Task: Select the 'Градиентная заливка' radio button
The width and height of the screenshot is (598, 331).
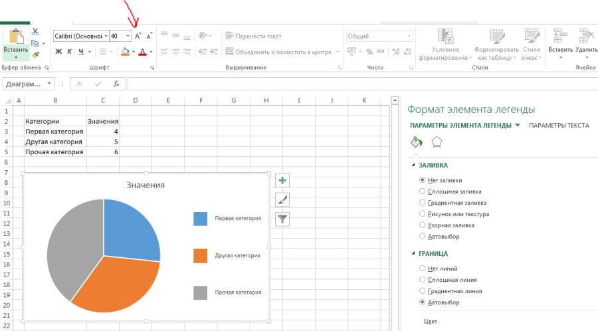Action: tap(422, 203)
